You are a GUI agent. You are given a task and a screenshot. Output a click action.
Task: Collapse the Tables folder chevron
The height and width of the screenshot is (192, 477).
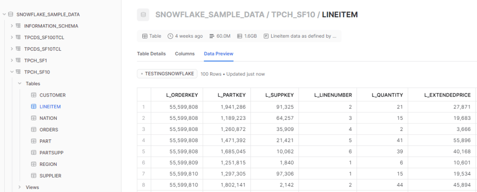pyautogui.click(x=20, y=83)
